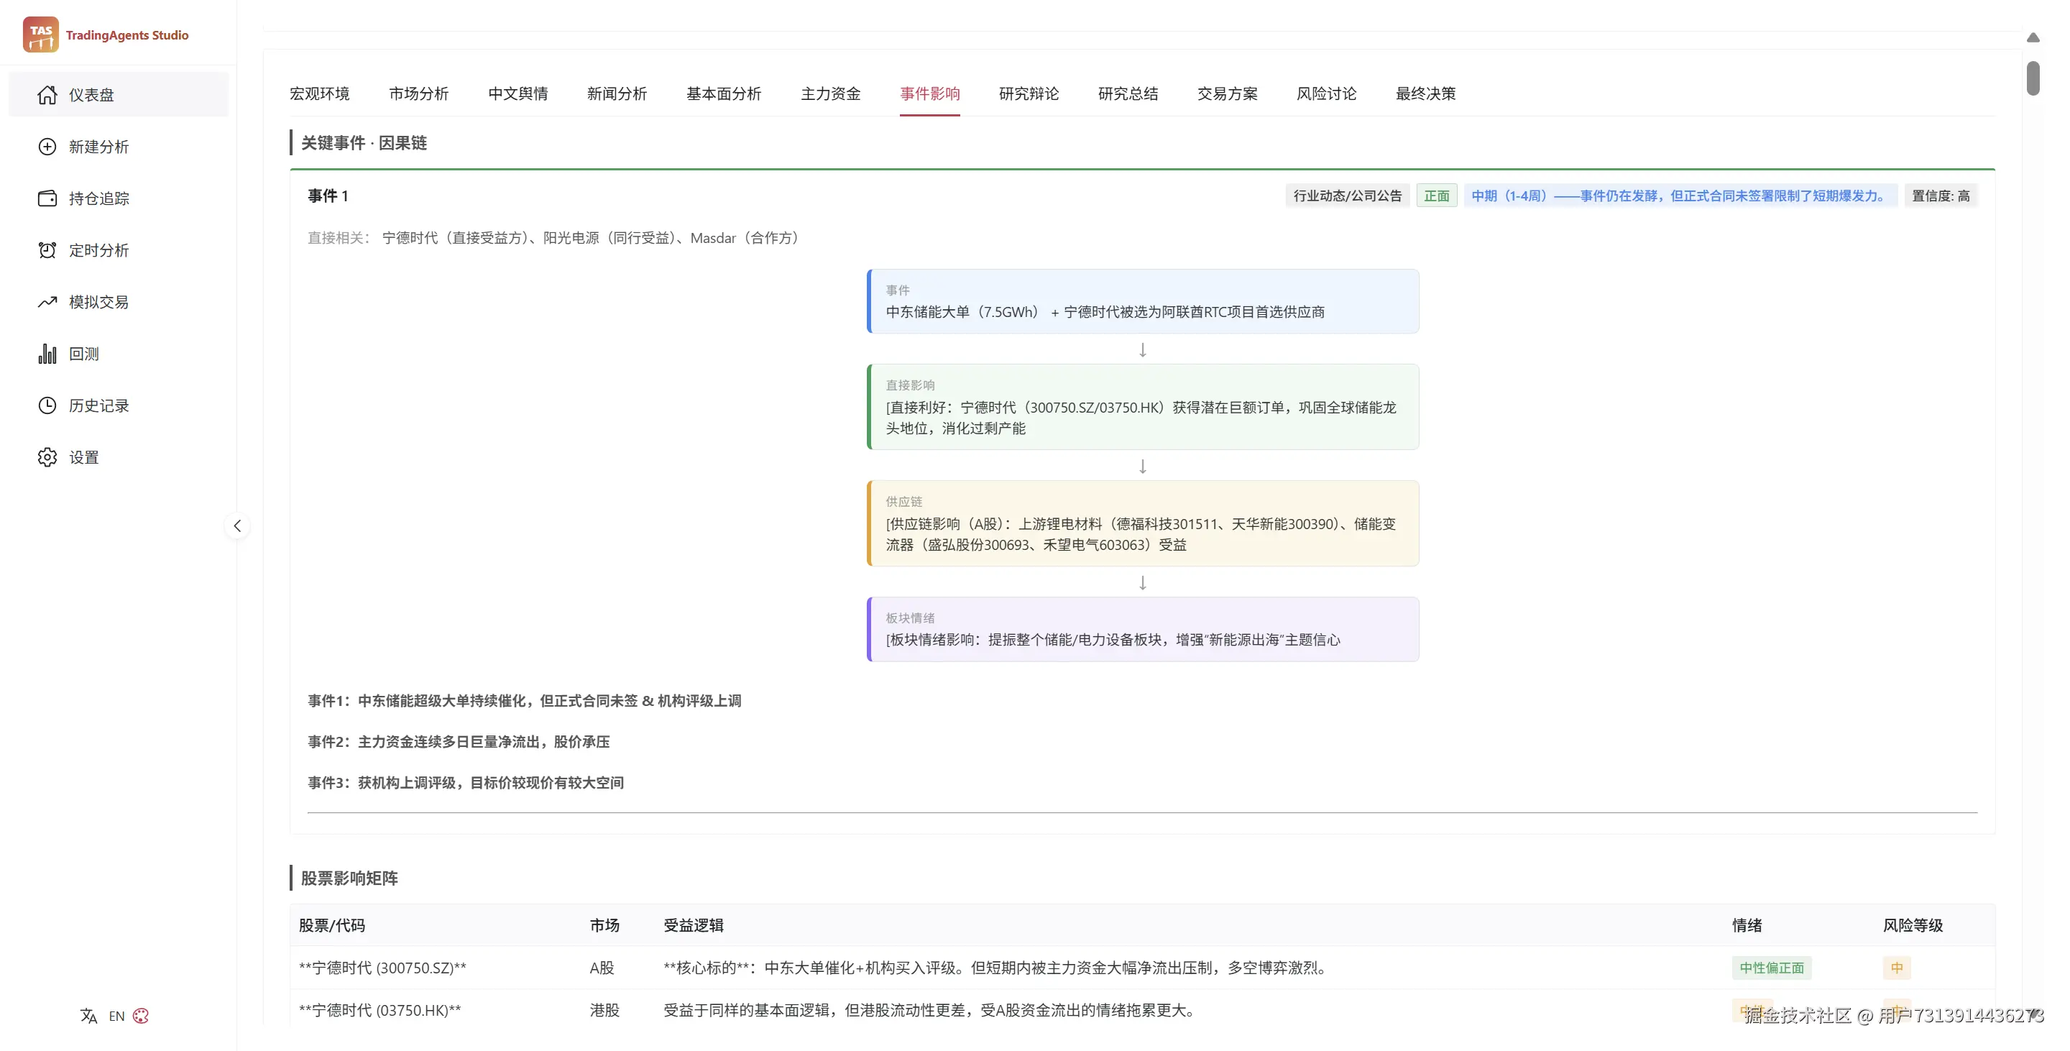Viewport: 2070px width, 1051px height.
Task: Click the 市场 column header
Action: coord(604,925)
